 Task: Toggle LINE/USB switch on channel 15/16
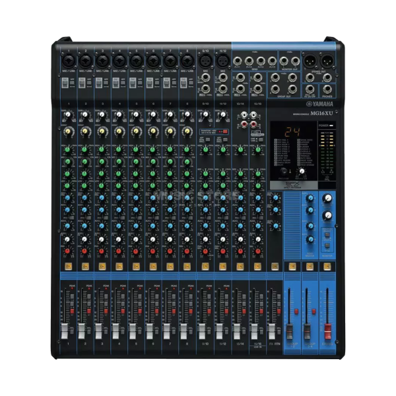[x=261, y=139]
